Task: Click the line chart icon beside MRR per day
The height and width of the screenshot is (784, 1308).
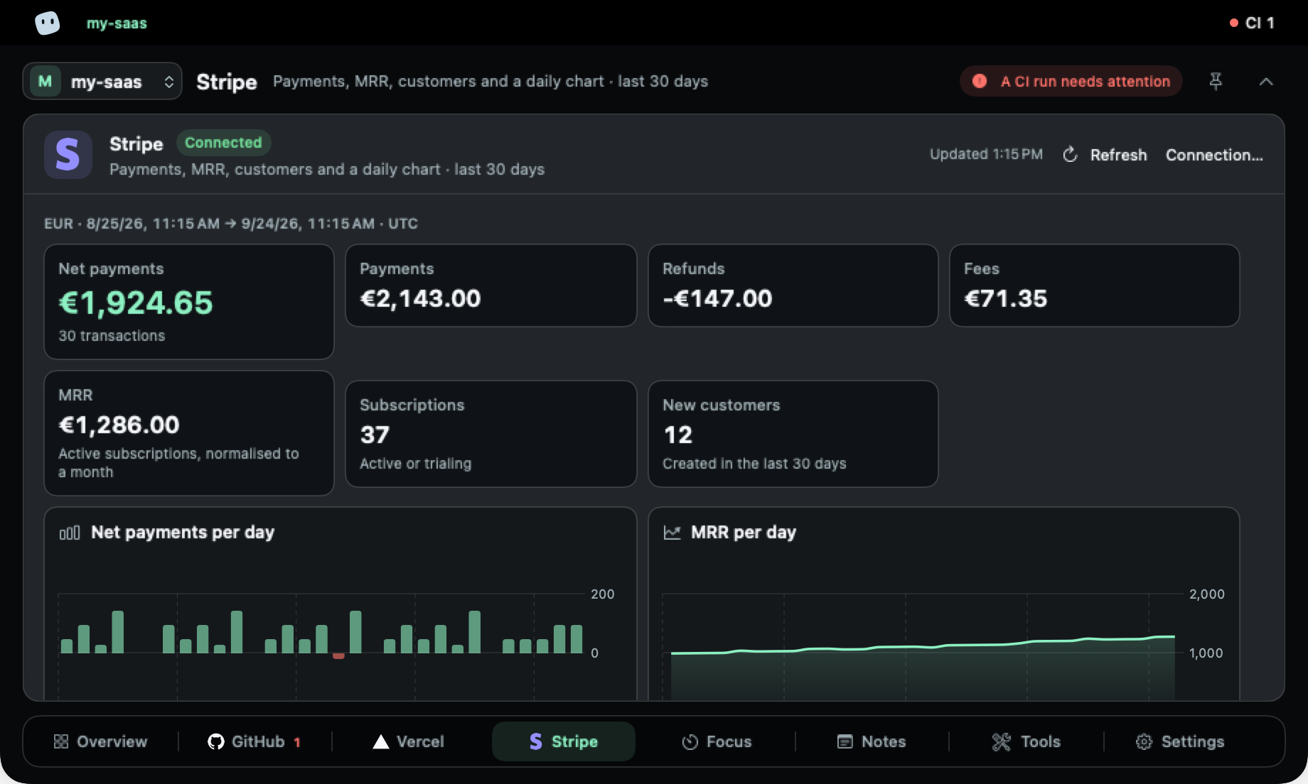Action: click(672, 533)
